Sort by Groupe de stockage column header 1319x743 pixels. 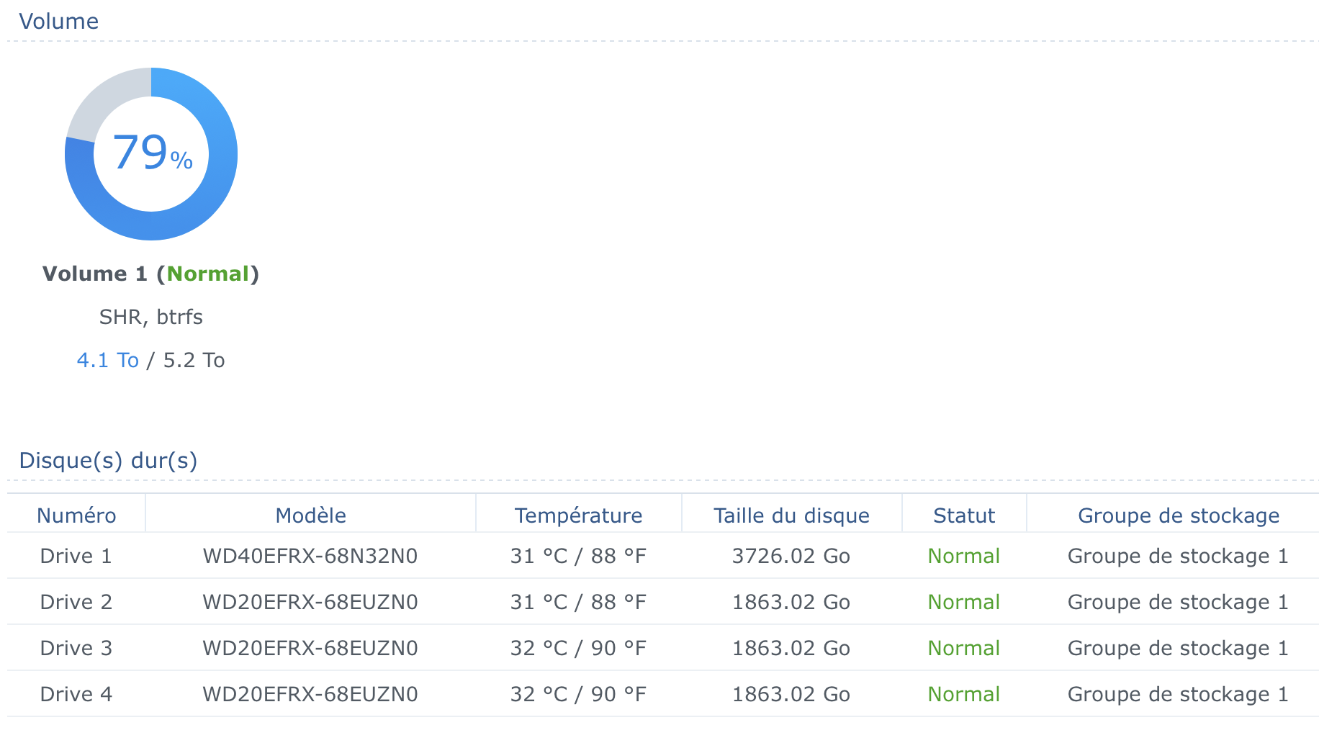point(1178,515)
